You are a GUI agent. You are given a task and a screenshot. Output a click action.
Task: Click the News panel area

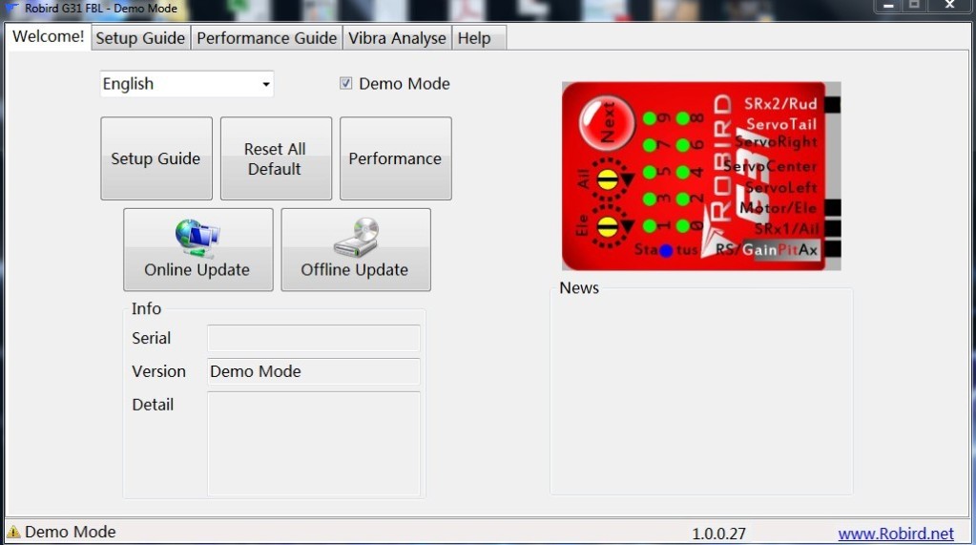click(x=701, y=391)
